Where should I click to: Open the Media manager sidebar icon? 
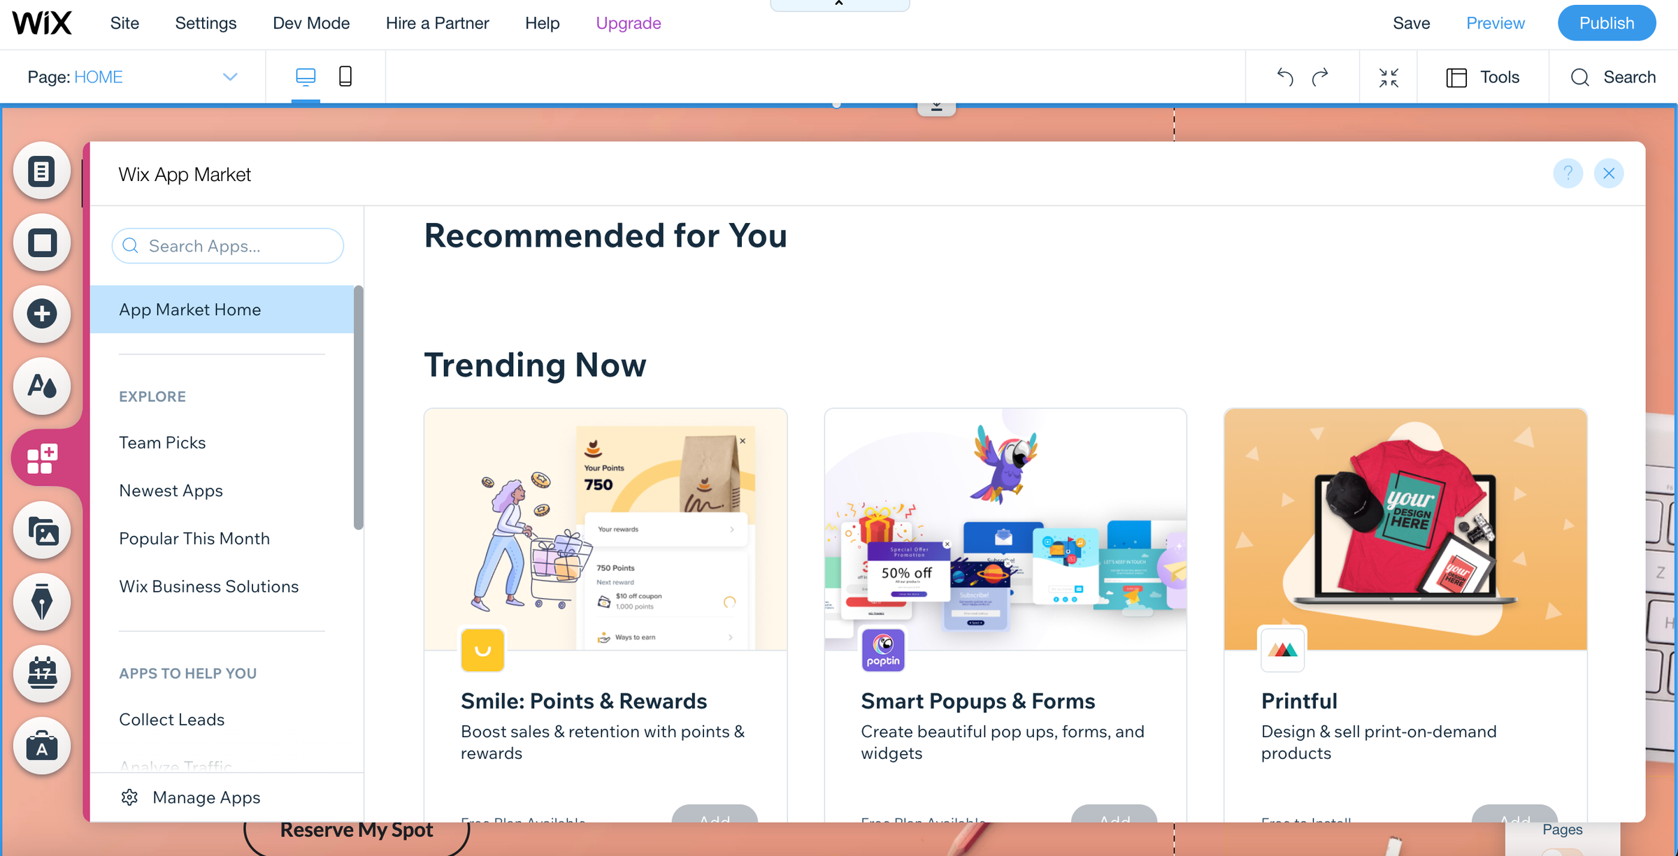point(42,530)
